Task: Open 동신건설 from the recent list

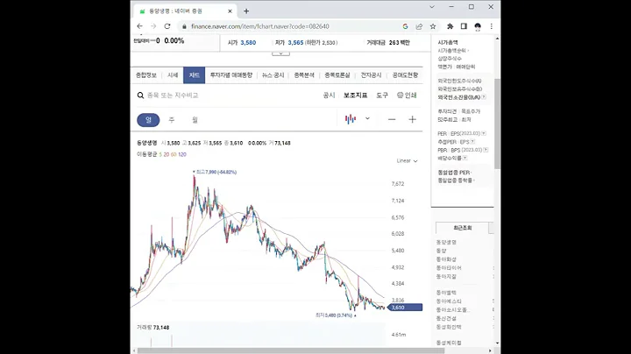Action: coord(446,318)
